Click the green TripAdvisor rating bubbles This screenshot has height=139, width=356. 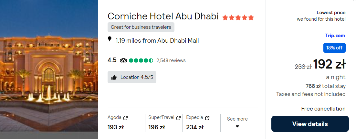point(141,60)
